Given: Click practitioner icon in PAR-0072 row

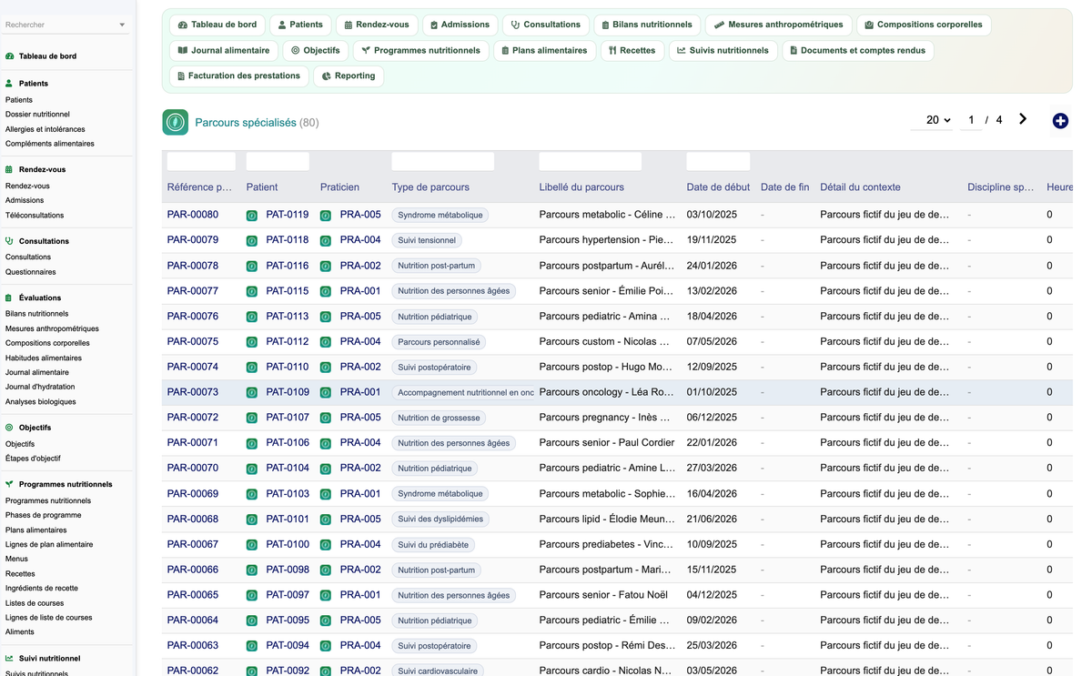Looking at the screenshot, I should 326,419.
